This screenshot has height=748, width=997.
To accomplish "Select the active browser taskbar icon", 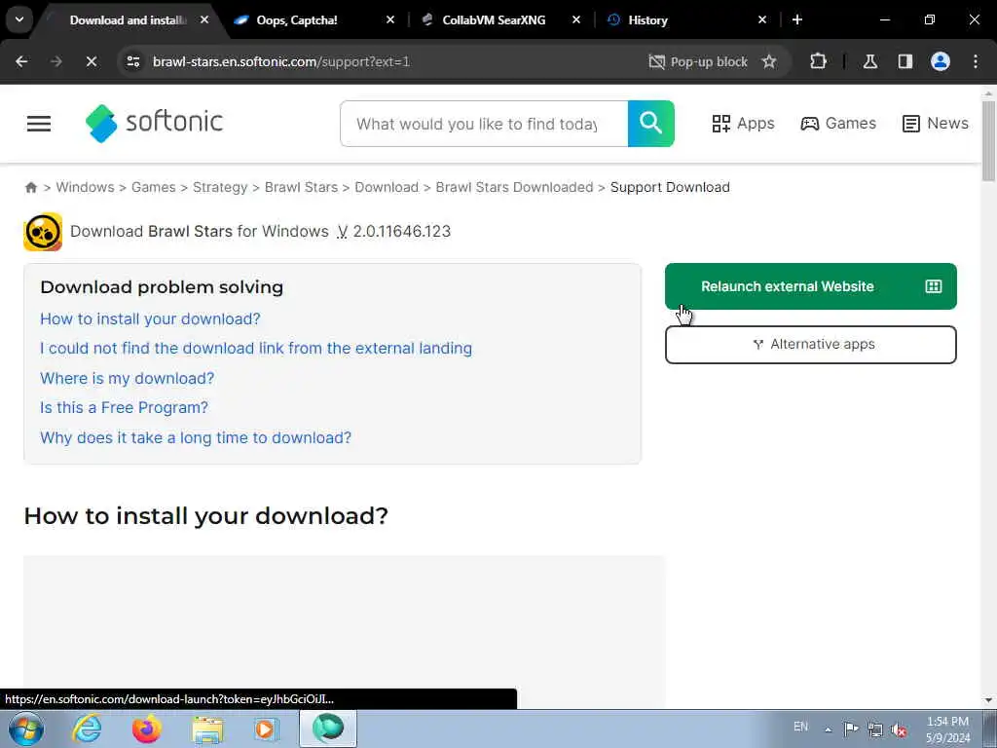I will point(328,729).
